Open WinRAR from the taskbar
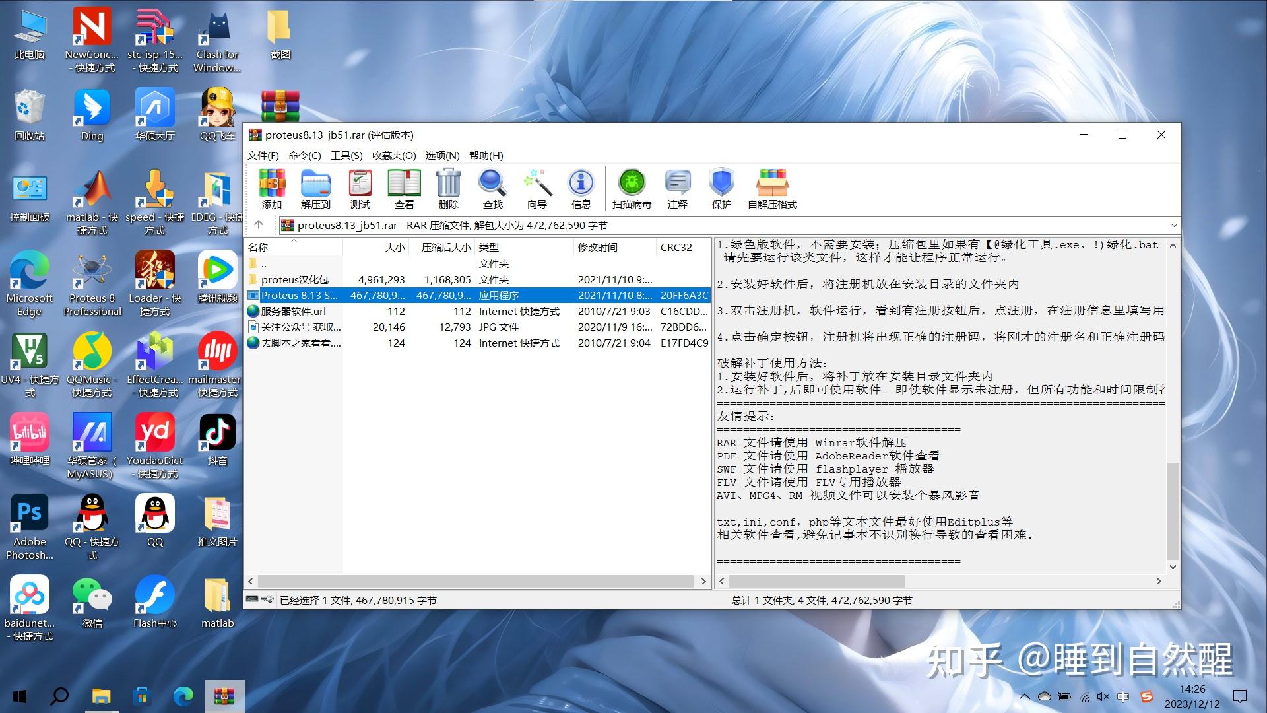The height and width of the screenshot is (713, 1267). point(224,696)
